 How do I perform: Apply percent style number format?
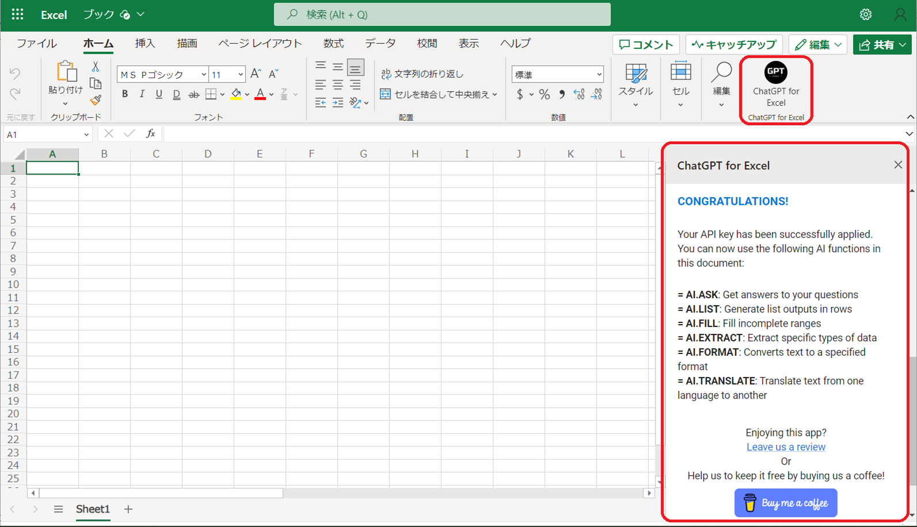pos(544,94)
